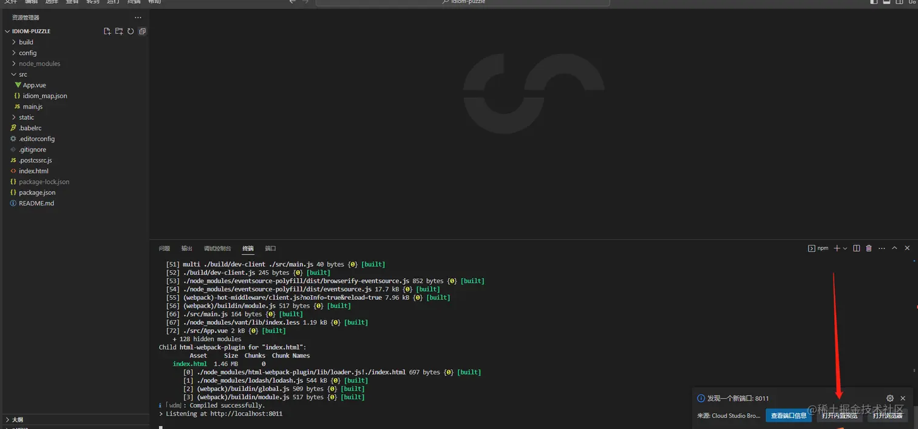Open .postcssrc.js file

pyautogui.click(x=75, y=161)
